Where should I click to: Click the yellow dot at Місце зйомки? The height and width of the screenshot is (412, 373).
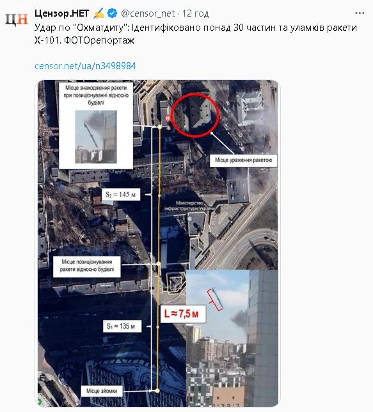[x=157, y=391]
